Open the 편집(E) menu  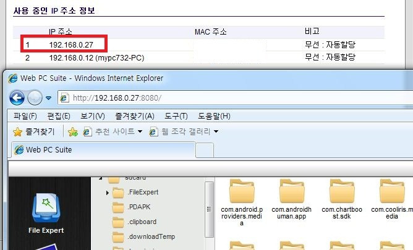(59, 116)
